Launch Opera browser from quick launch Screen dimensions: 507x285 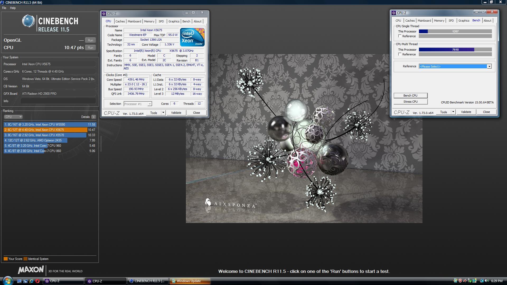tap(37, 281)
